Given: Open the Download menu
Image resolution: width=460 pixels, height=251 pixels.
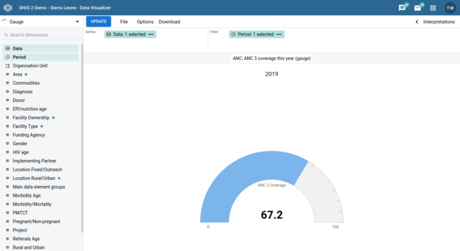Looking at the screenshot, I should pyautogui.click(x=169, y=22).
